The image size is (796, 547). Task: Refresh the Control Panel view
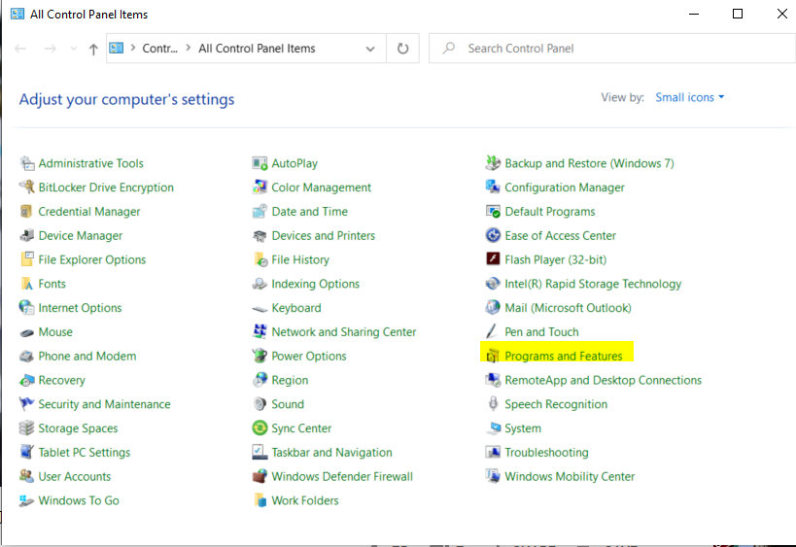pos(402,49)
